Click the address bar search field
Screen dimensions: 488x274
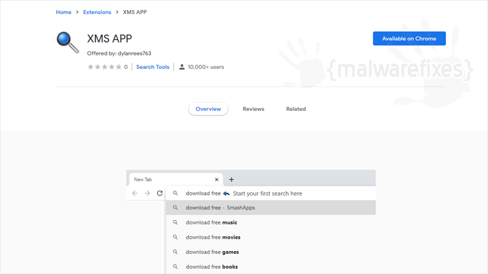pos(270,193)
